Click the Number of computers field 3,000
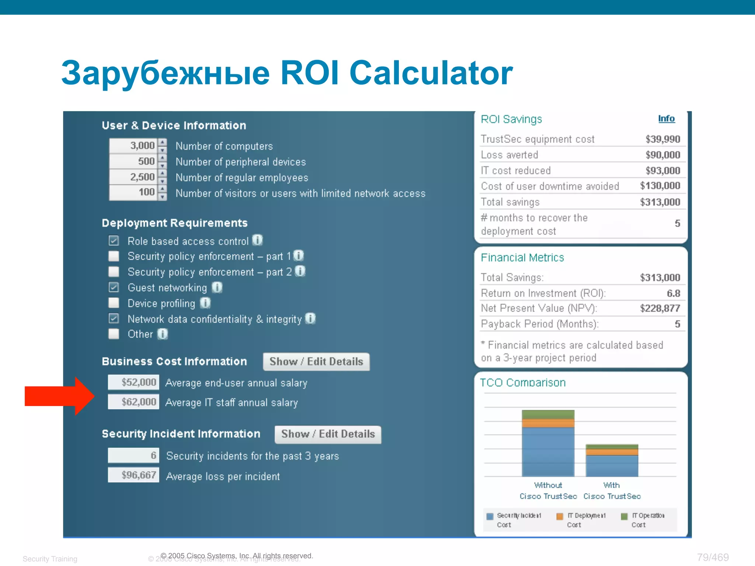Screen dimensions: 755x566 [133, 146]
